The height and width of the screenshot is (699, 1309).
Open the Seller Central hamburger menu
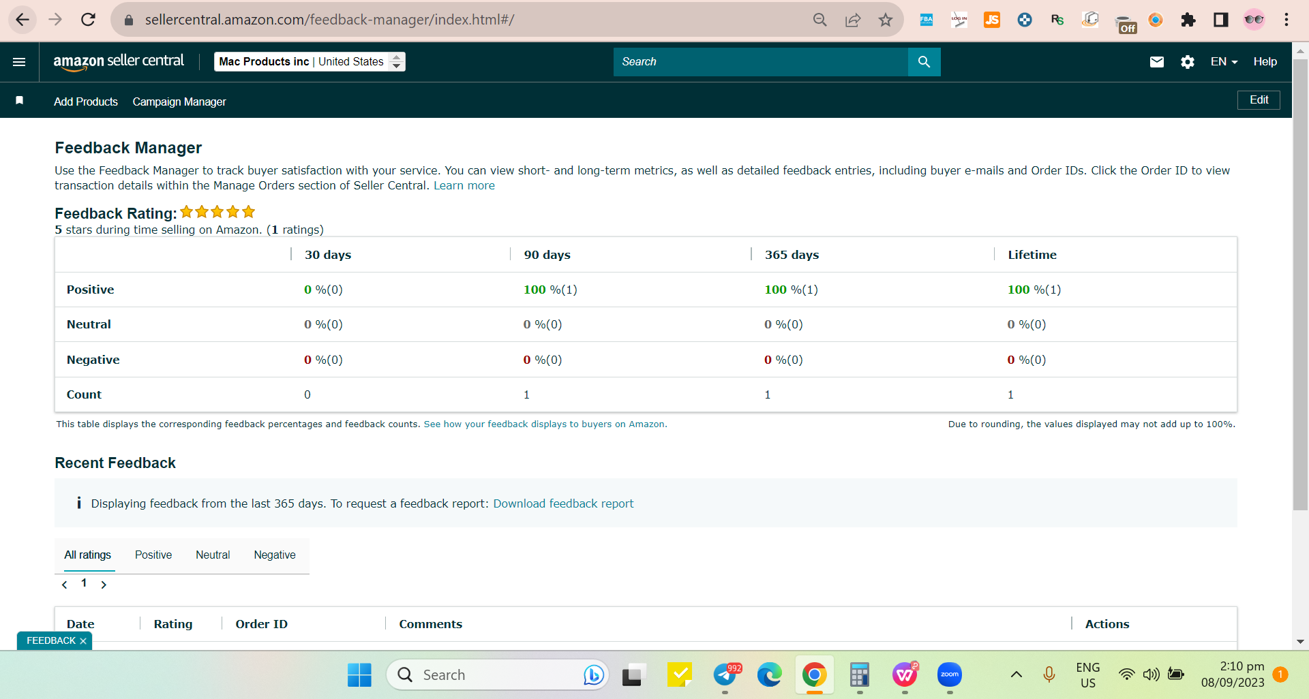click(19, 62)
